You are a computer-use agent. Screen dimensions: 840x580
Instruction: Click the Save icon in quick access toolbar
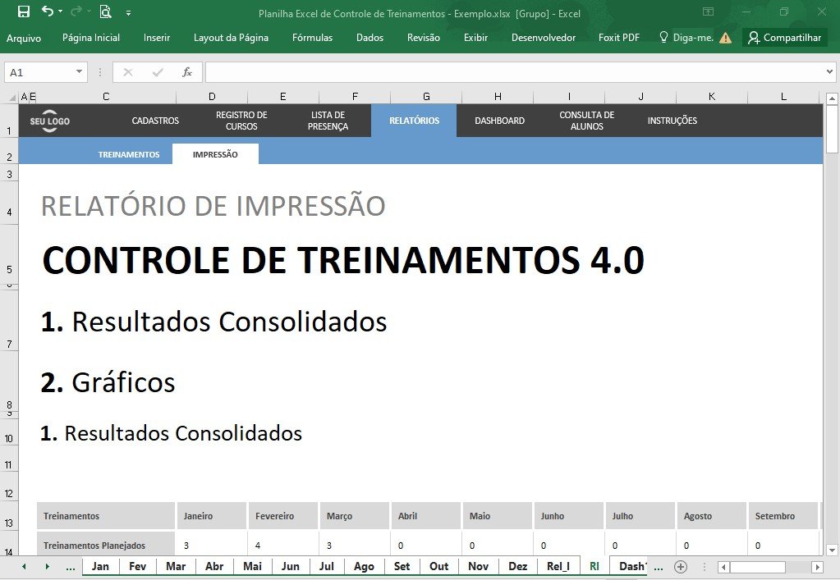24,11
